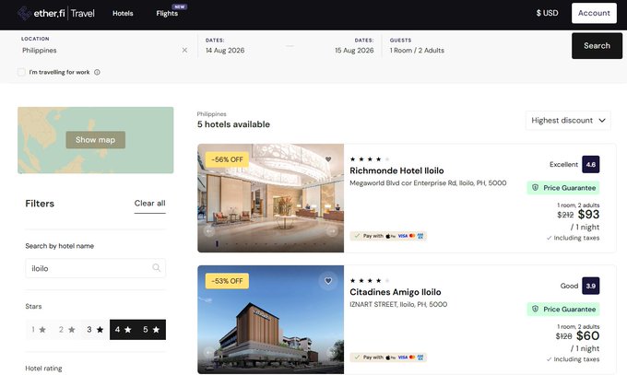Click the hotel name search field with iloilo
Screen dimensions: 627x375
[x=96, y=268]
